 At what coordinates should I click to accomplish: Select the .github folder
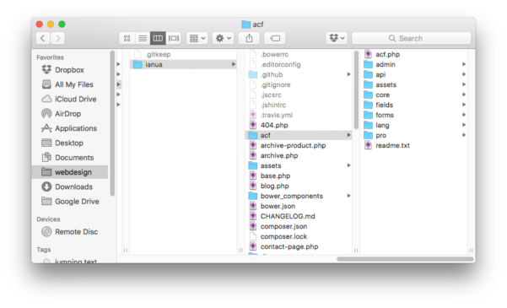tap(299, 74)
